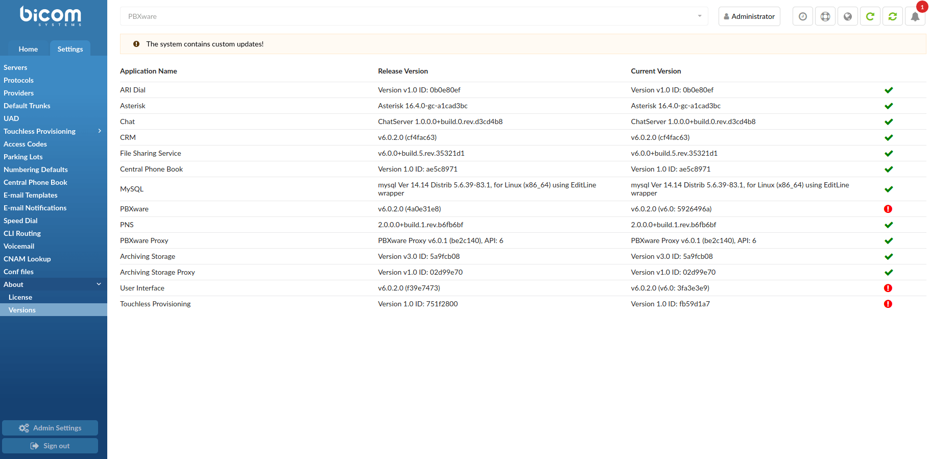Screen dimensions: 930x459
Task: Open License under About
Action: point(20,297)
